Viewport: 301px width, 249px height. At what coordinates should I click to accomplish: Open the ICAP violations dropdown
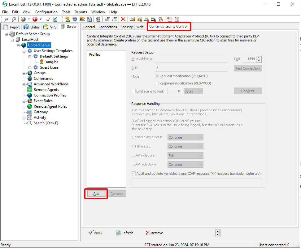(185, 156)
